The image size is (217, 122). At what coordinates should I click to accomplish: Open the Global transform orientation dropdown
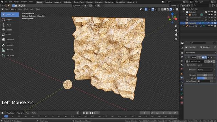(77, 6)
